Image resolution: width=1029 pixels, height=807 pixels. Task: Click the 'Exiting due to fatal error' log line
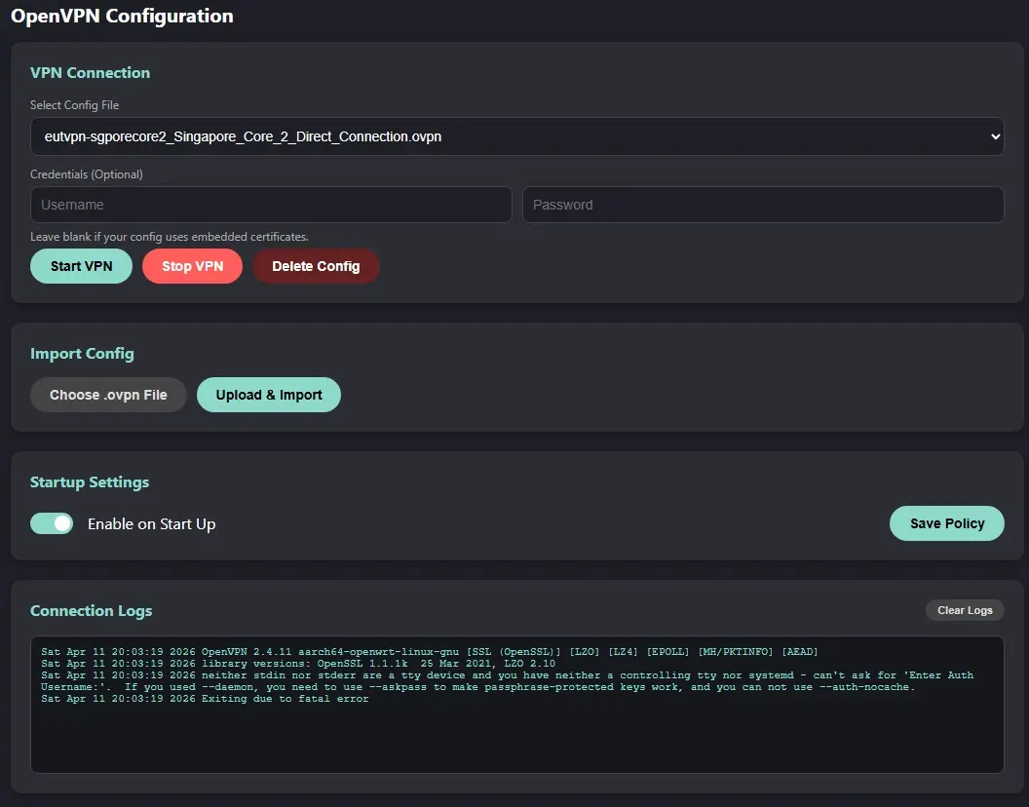click(205, 699)
